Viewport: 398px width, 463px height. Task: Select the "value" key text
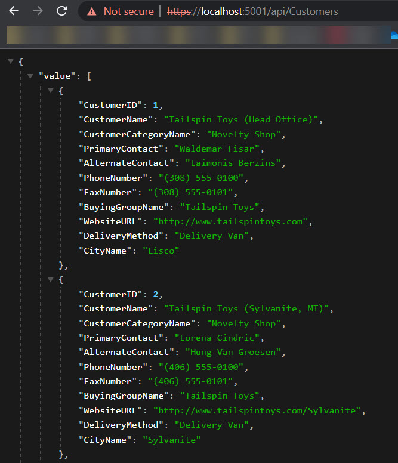(x=57, y=76)
